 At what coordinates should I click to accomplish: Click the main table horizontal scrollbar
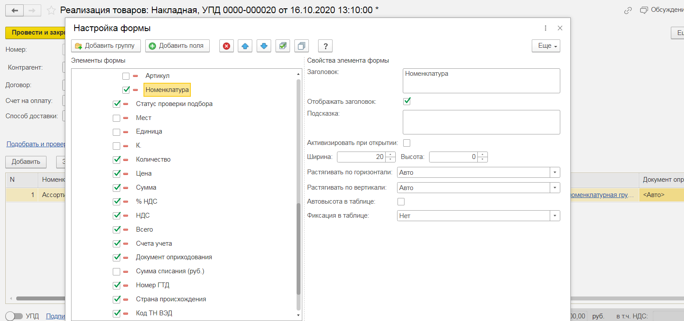click(x=39, y=298)
